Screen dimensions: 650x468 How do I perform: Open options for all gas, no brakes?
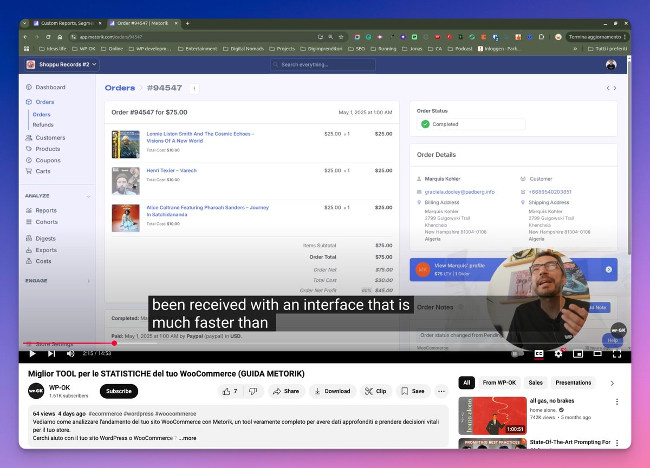tap(616, 402)
